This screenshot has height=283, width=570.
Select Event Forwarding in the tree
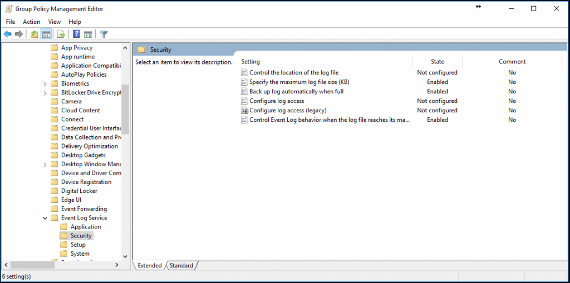point(84,209)
